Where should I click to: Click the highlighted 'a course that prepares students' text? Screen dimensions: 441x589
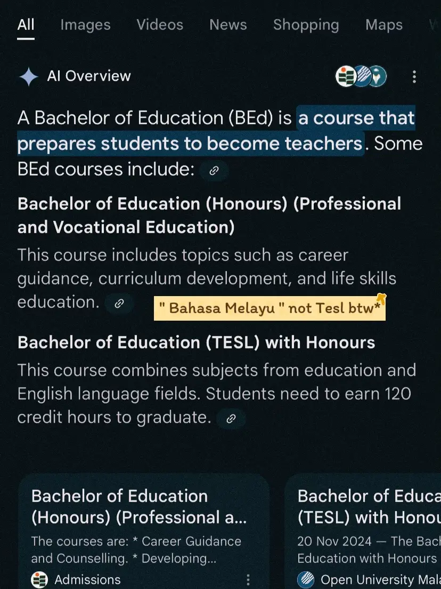click(x=216, y=131)
